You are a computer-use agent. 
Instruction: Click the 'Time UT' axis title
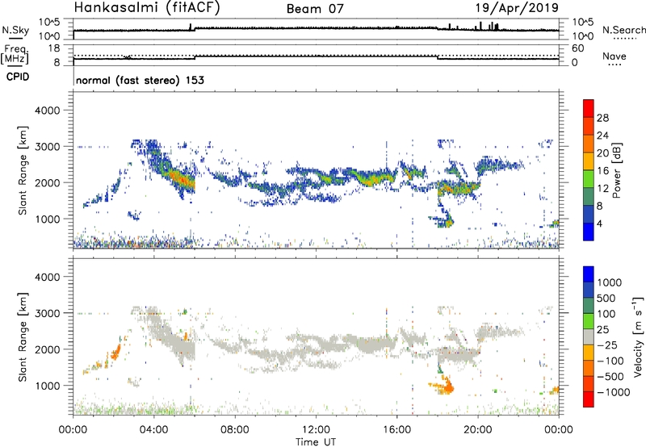316,442
